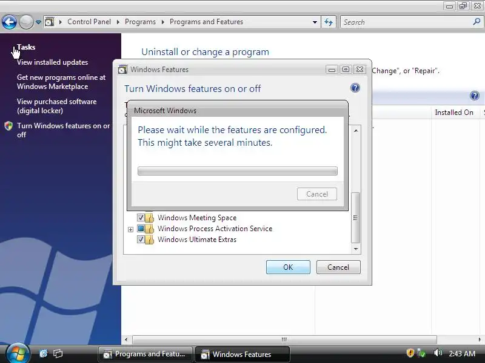The width and height of the screenshot is (485, 363).
Task: Click the horizontal scrollbar thumb of programs list
Action: [x=284, y=339]
